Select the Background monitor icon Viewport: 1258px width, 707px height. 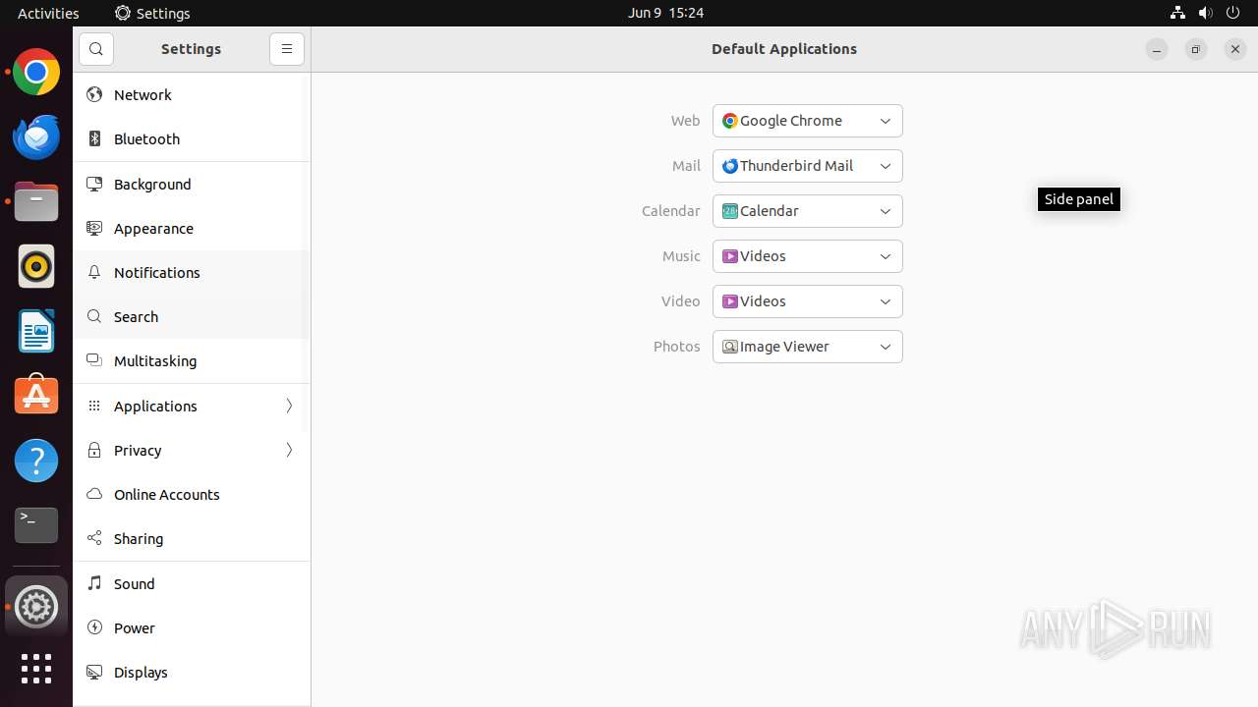pyautogui.click(x=94, y=184)
